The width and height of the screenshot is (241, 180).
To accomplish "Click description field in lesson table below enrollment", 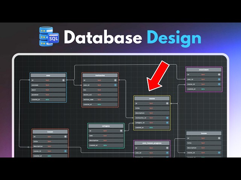I will pos(204,148).
